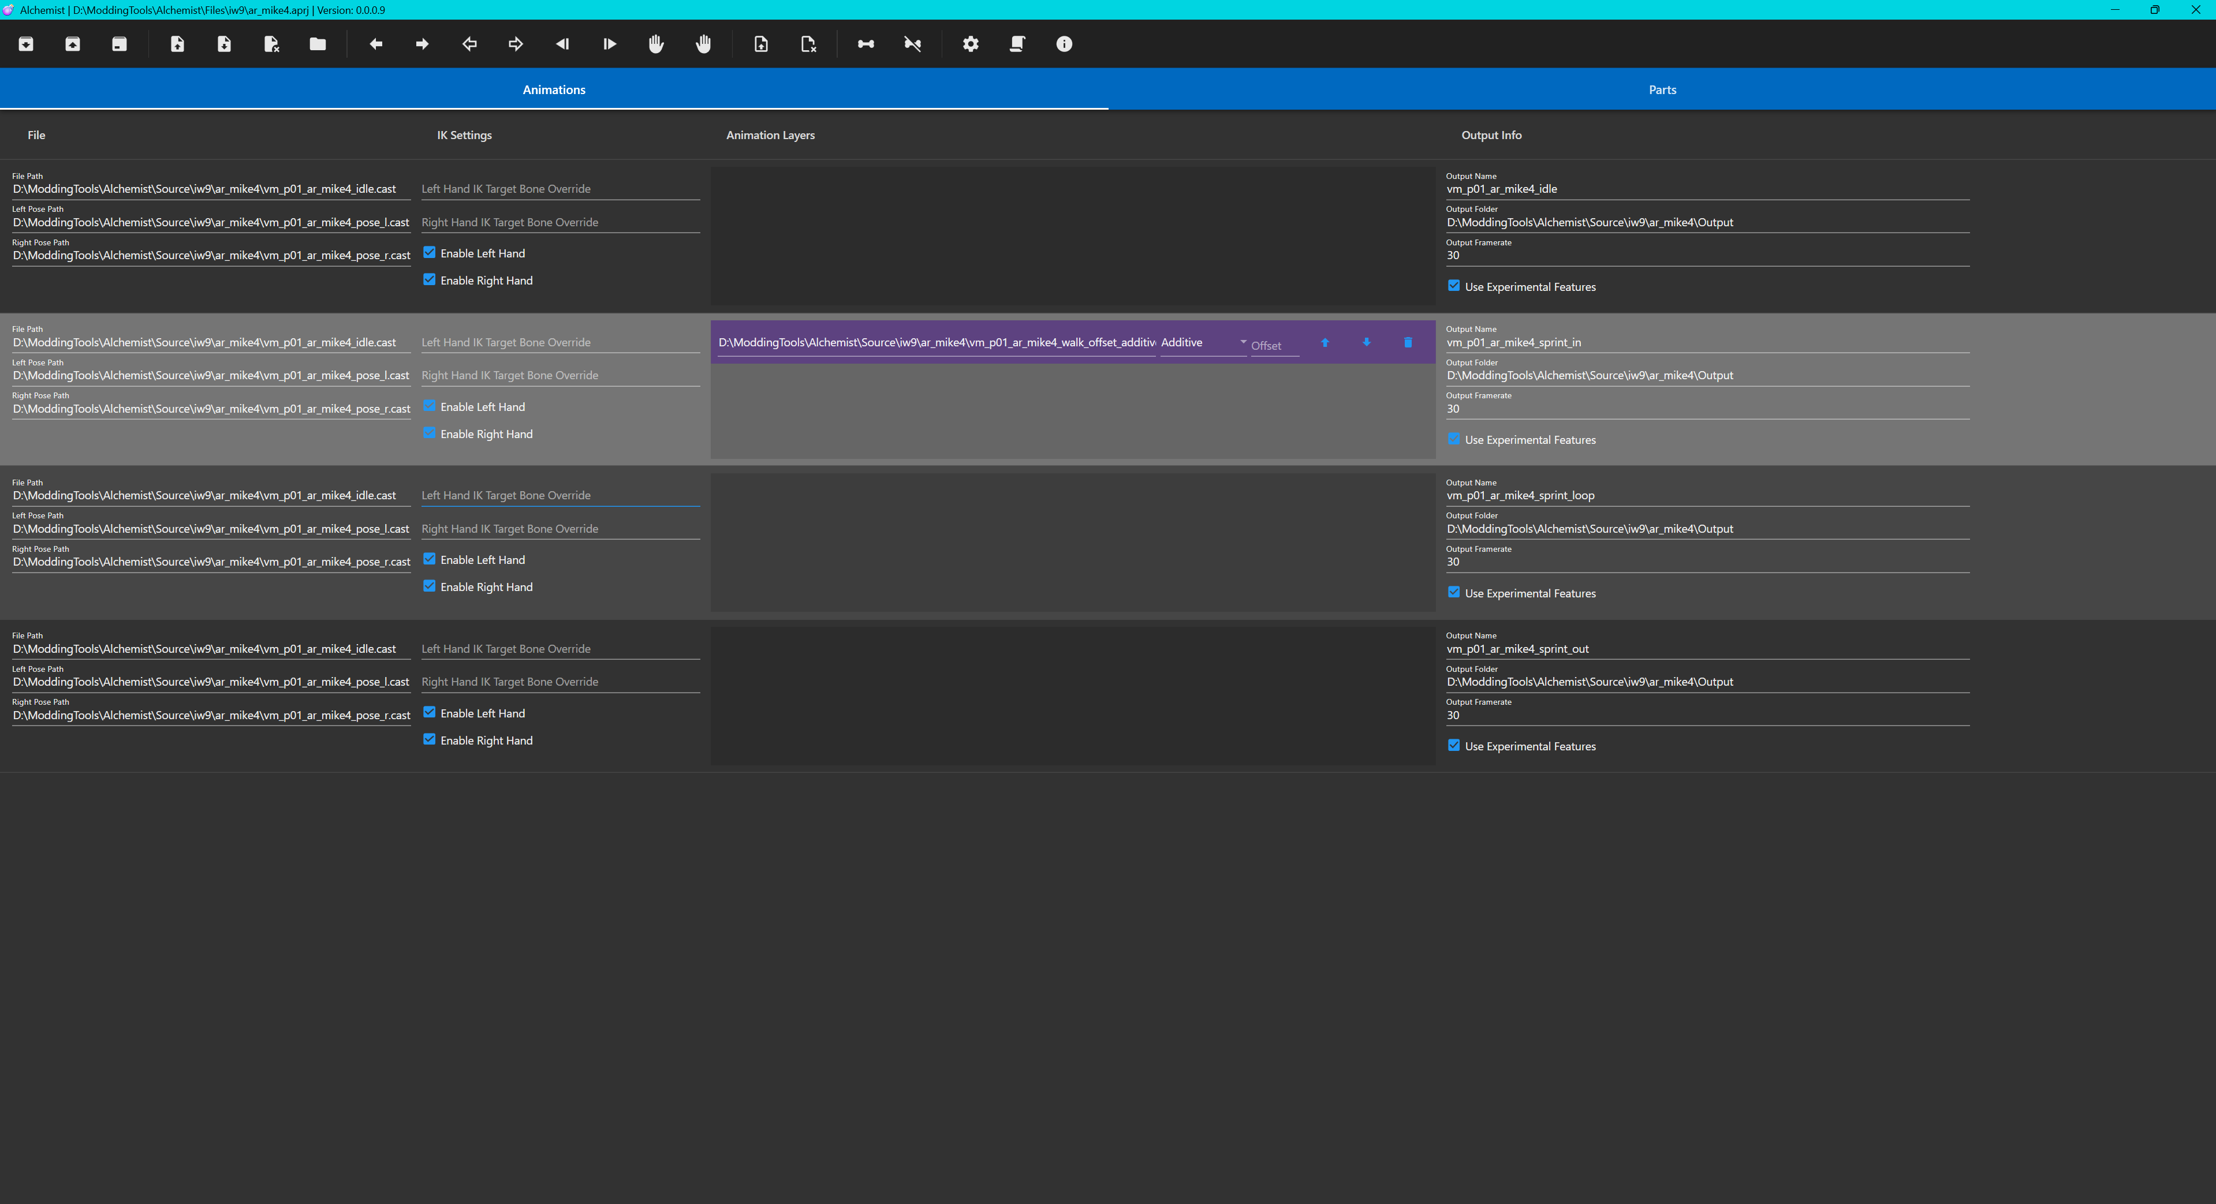This screenshot has width=2216, height=1204.
Task: Uncheck Enable Left Hand for vm_p01_ar_mike4_idle
Action: tap(429, 253)
